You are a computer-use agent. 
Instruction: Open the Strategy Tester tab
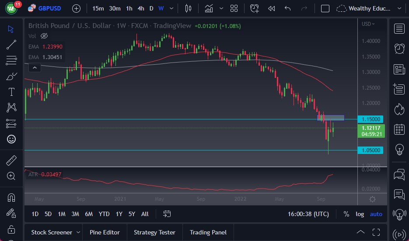(154, 232)
